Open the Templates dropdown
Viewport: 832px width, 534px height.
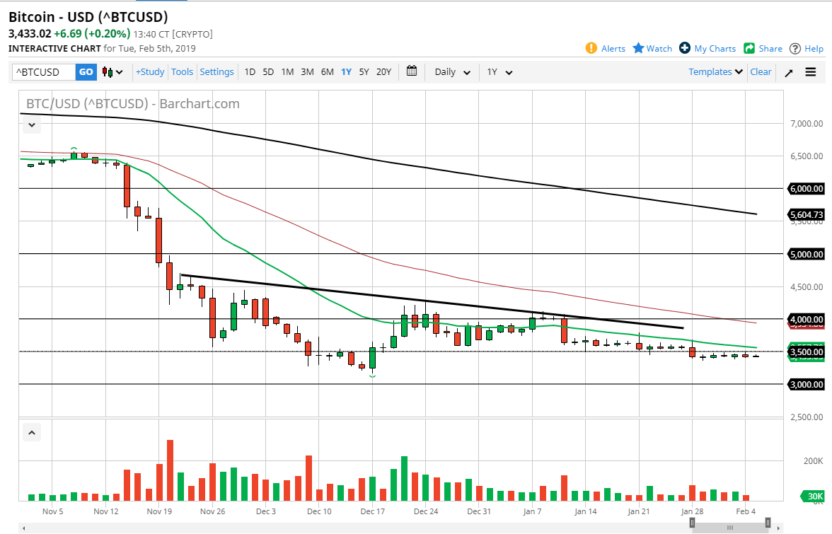coord(715,71)
